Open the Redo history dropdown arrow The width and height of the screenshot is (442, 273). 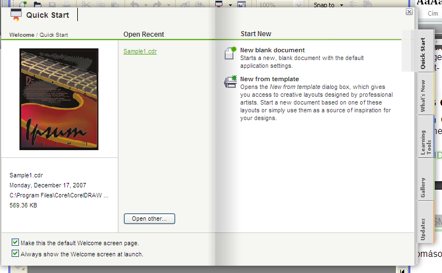click(x=168, y=5)
